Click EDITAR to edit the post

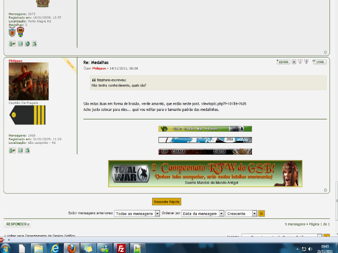tap(283, 62)
